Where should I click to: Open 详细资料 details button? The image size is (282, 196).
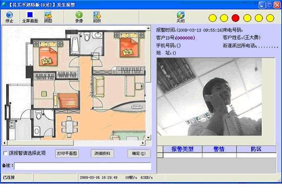pyautogui.click(x=103, y=154)
